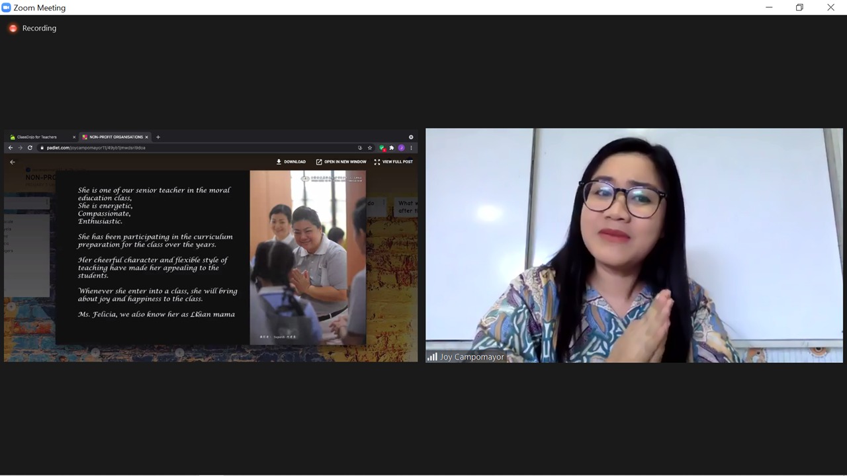Reload the Padlet page

(30, 147)
